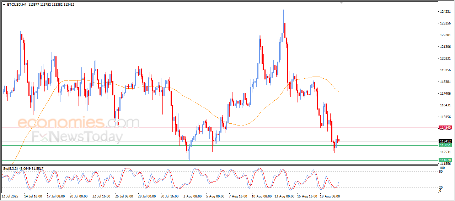This screenshot has height=201, width=455.
Task: Click the 111556 price axis label
Action: point(445,164)
